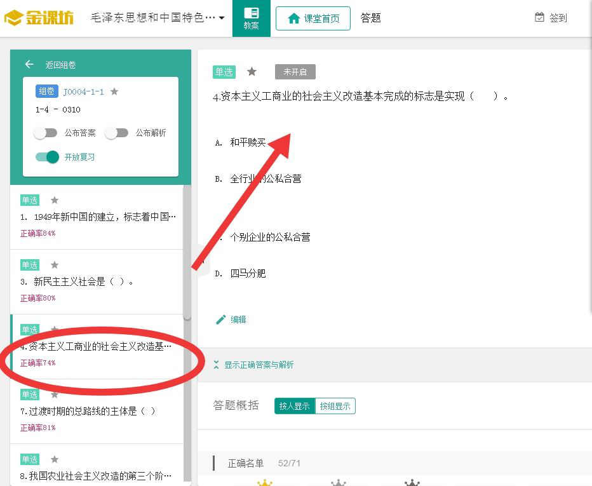The image size is (592, 486).
Task: Click the 课堂首页 button
Action: click(x=313, y=18)
